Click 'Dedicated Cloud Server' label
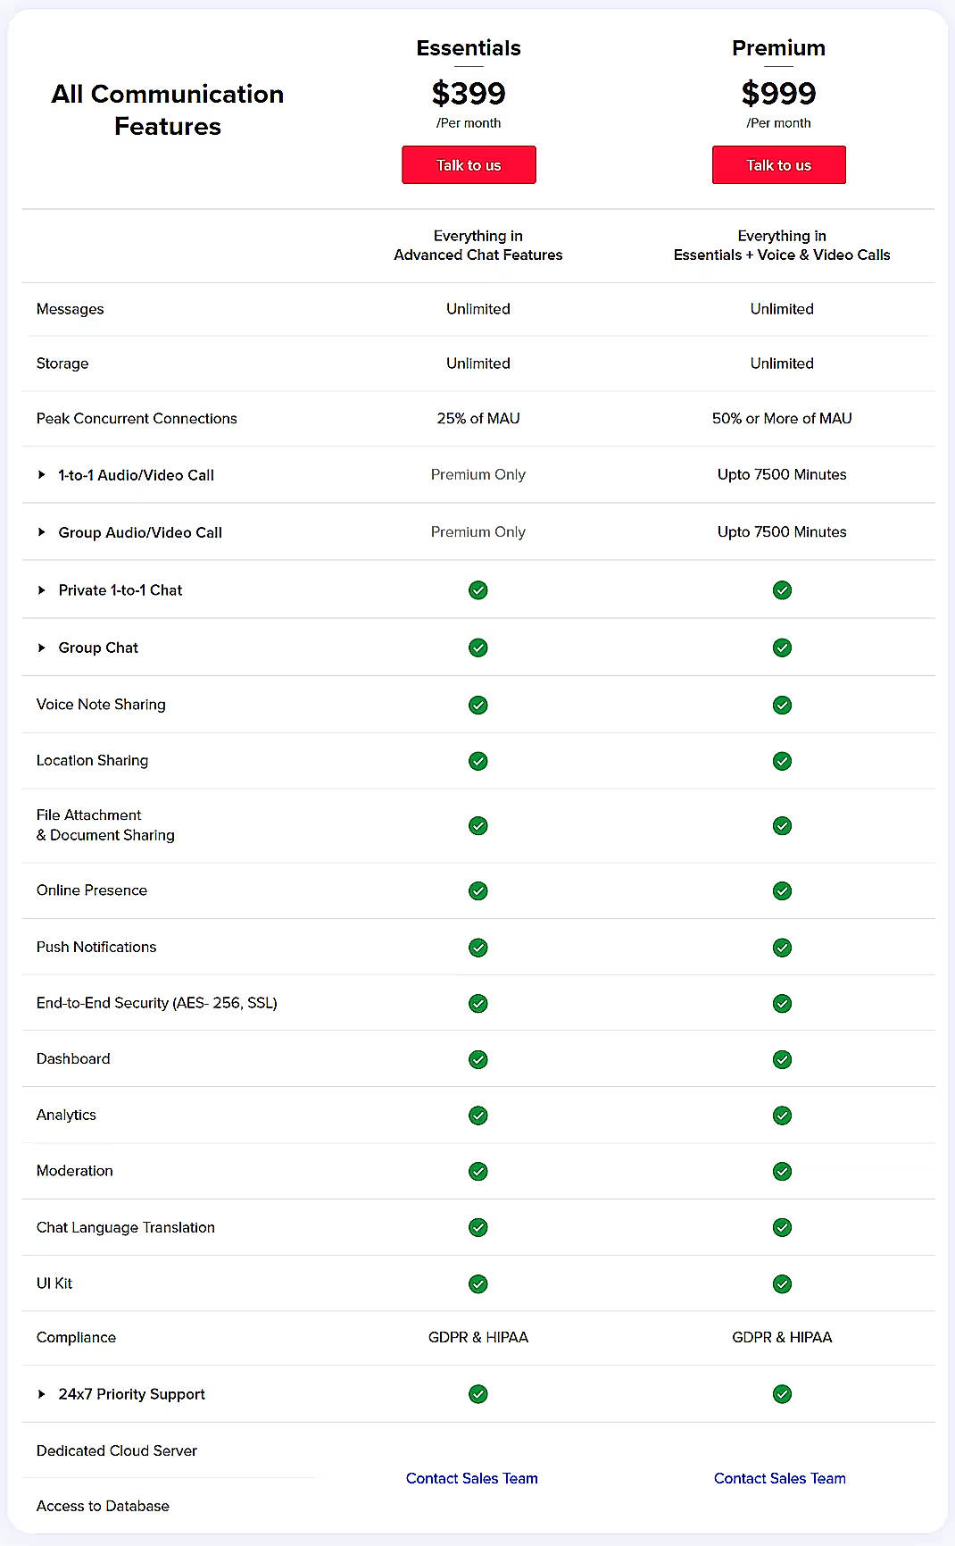955x1546 pixels. click(117, 1450)
